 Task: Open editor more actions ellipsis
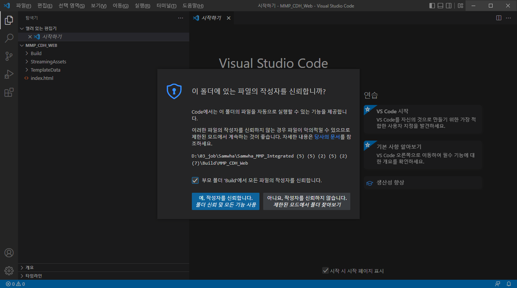pyautogui.click(x=508, y=18)
